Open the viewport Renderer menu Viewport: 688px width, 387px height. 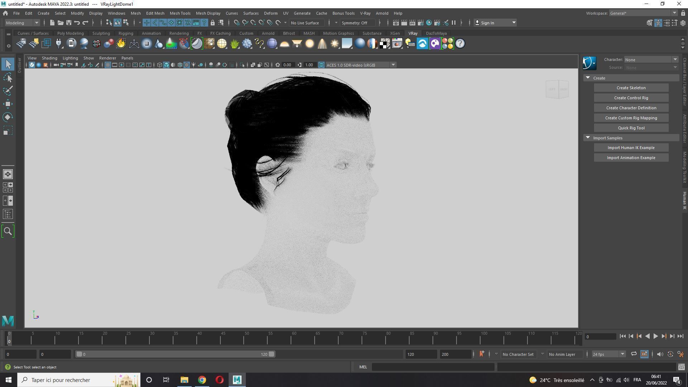pyautogui.click(x=107, y=58)
